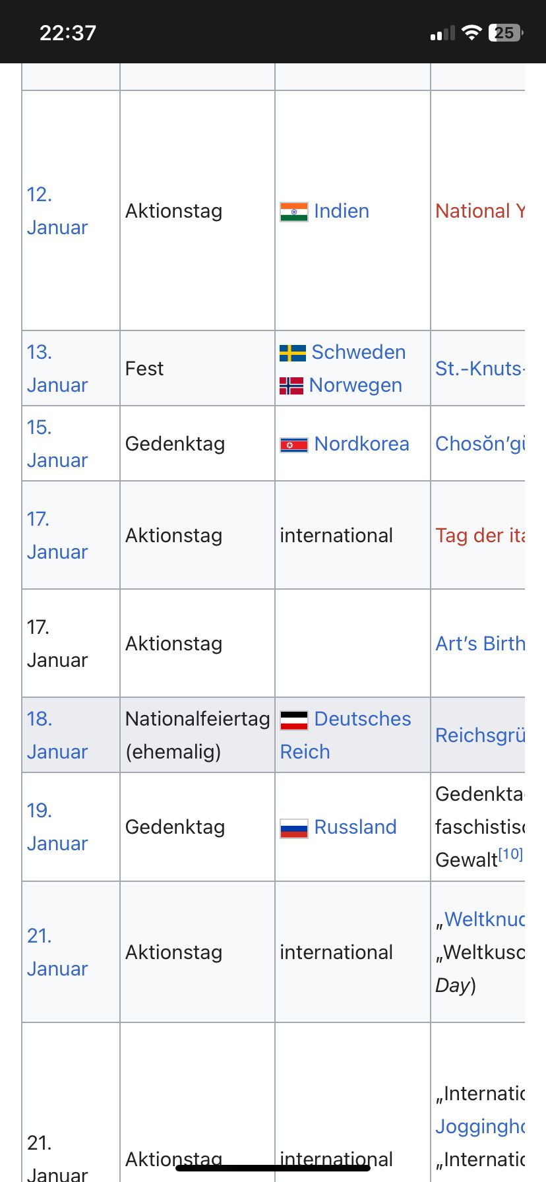Open the Indien country link
Screen dimensions: 546x1182
(342, 211)
